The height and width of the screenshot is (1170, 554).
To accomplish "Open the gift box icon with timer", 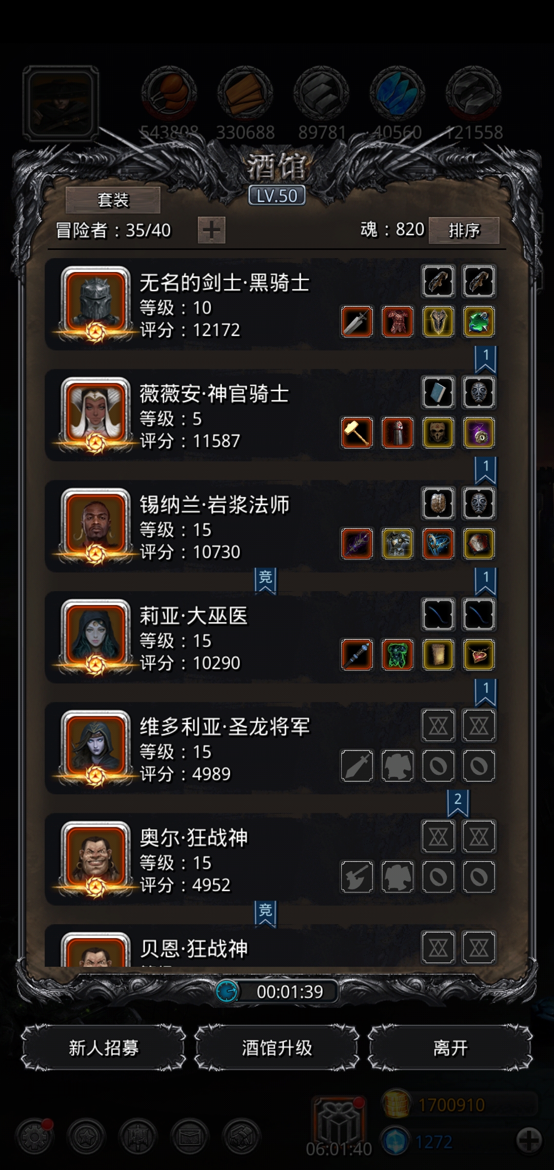I will (339, 1122).
